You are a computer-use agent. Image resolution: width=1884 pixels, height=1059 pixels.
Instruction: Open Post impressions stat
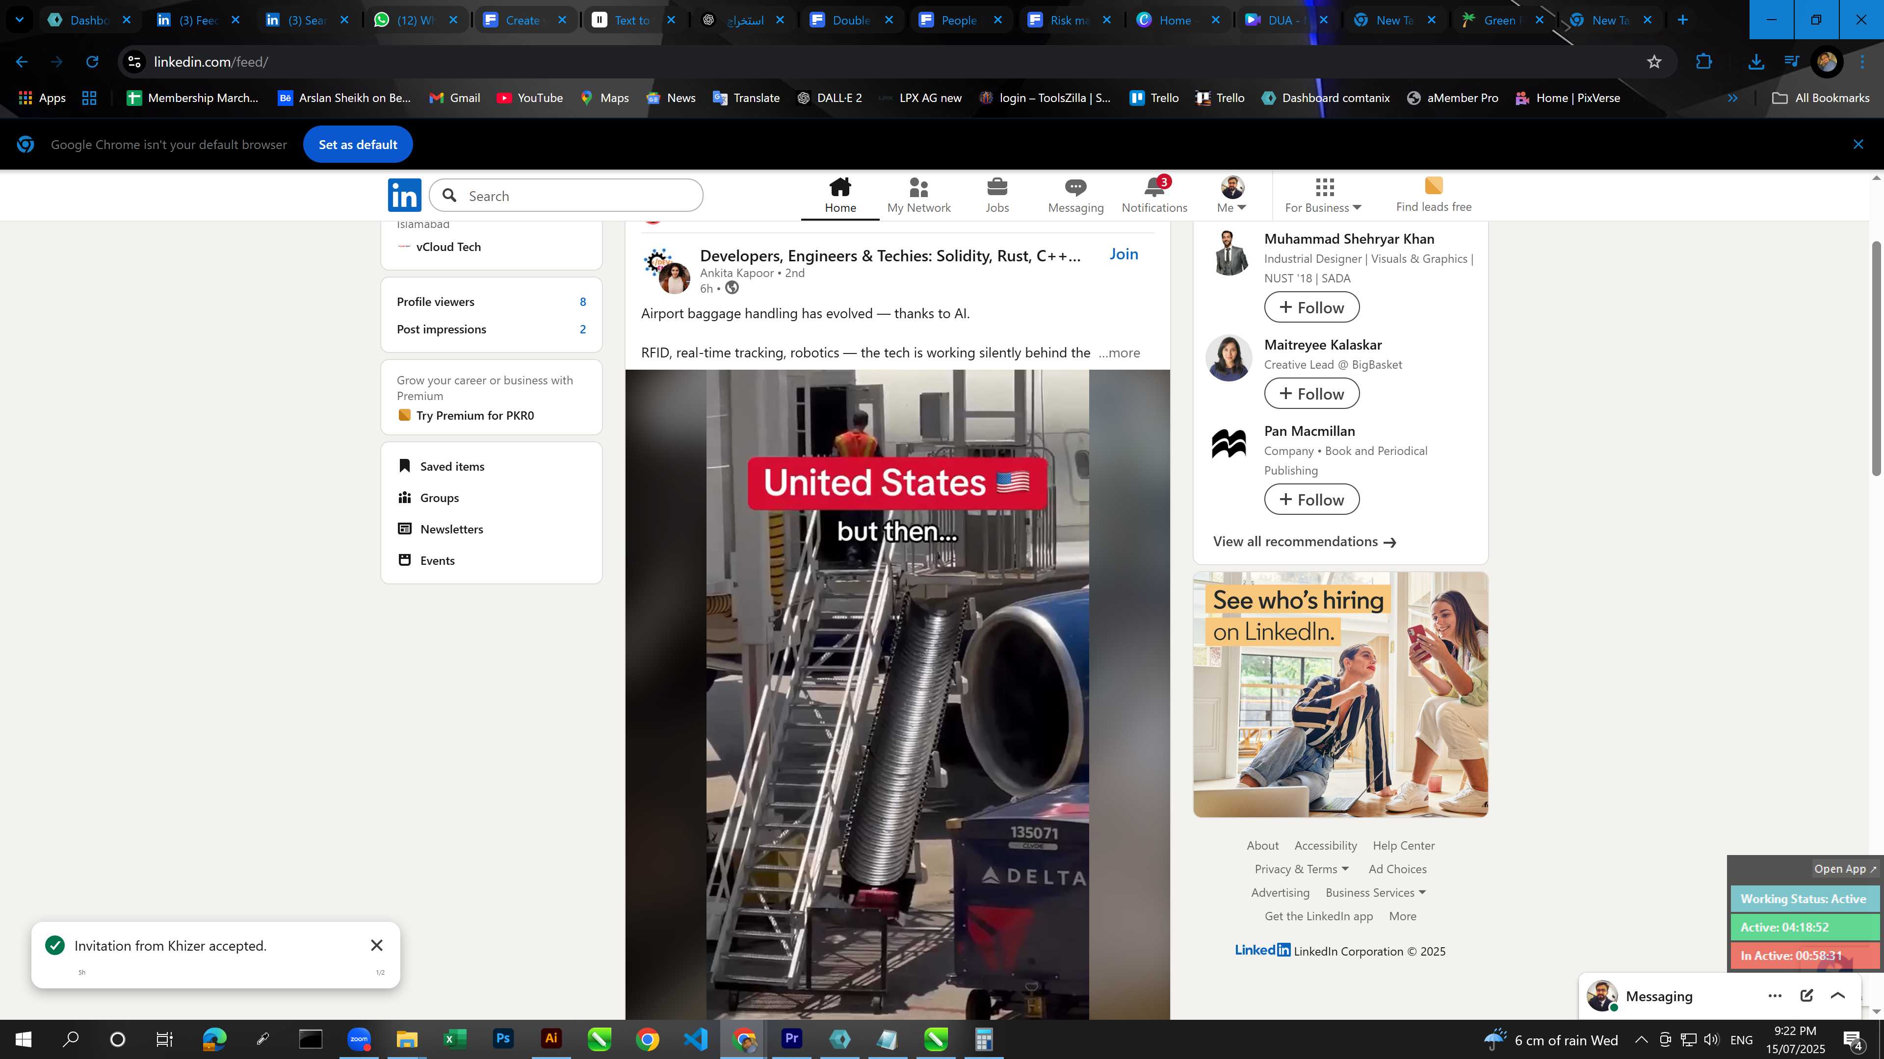tap(491, 329)
